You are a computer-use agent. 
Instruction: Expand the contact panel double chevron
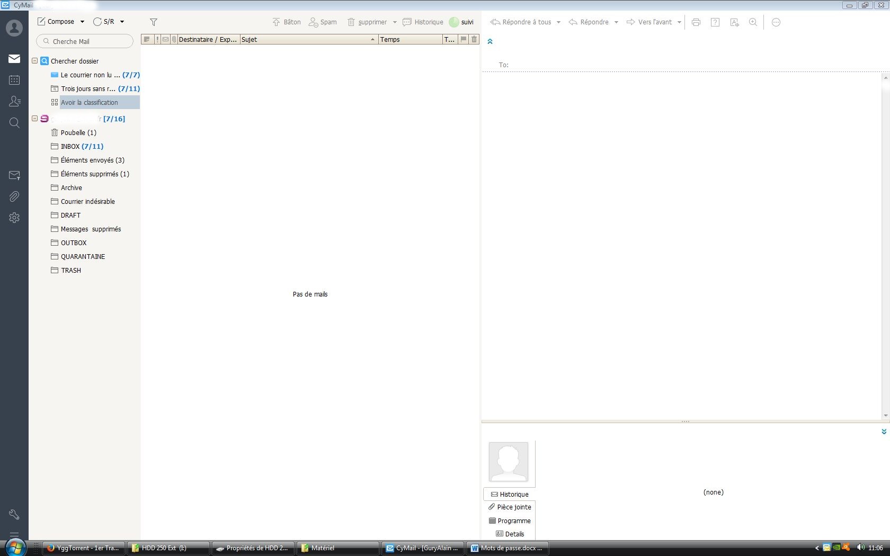pos(884,432)
